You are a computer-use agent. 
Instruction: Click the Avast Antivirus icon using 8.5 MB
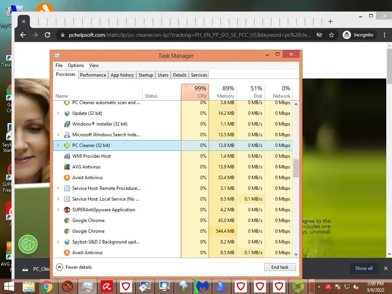coord(67,253)
